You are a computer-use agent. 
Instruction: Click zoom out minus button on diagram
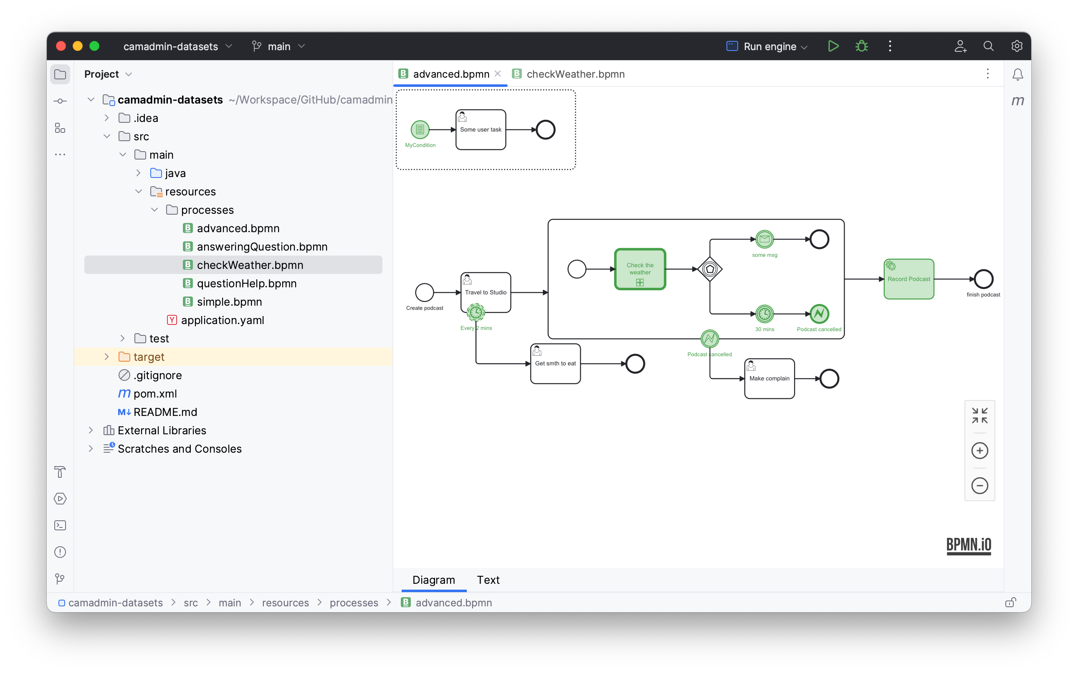pyautogui.click(x=979, y=485)
